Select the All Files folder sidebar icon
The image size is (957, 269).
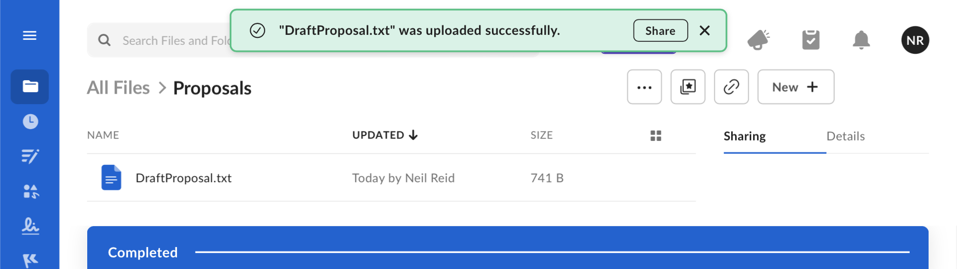tap(30, 87)
